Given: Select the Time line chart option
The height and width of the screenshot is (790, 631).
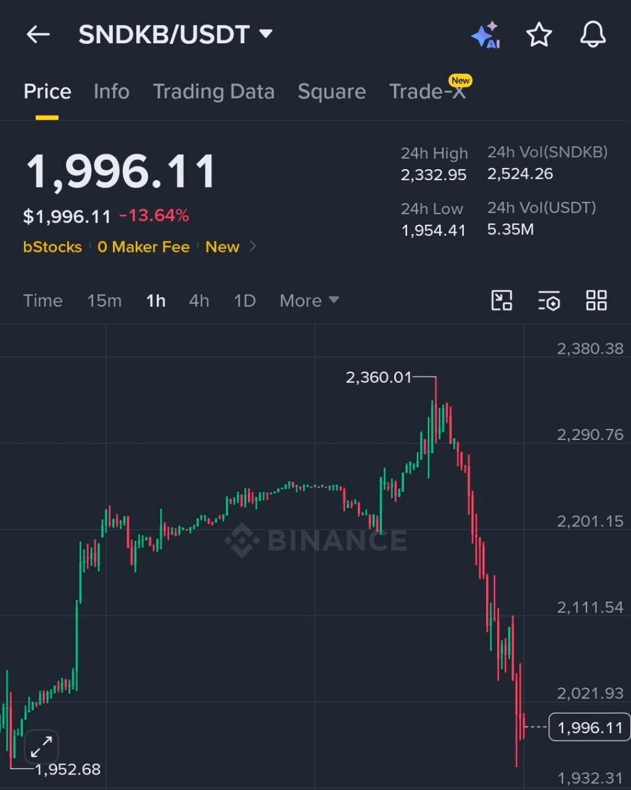Looking at the screenshot, I should (x=43, y=301).
